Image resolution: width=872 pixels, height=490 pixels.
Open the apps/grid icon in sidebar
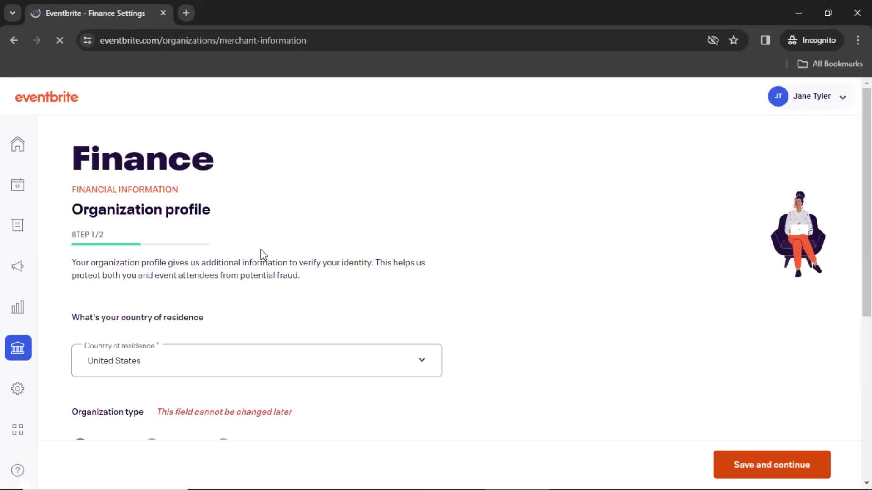click(x=17, y=429)
